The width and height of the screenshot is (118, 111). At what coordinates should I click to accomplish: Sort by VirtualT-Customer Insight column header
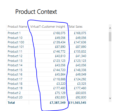[48, 27]
